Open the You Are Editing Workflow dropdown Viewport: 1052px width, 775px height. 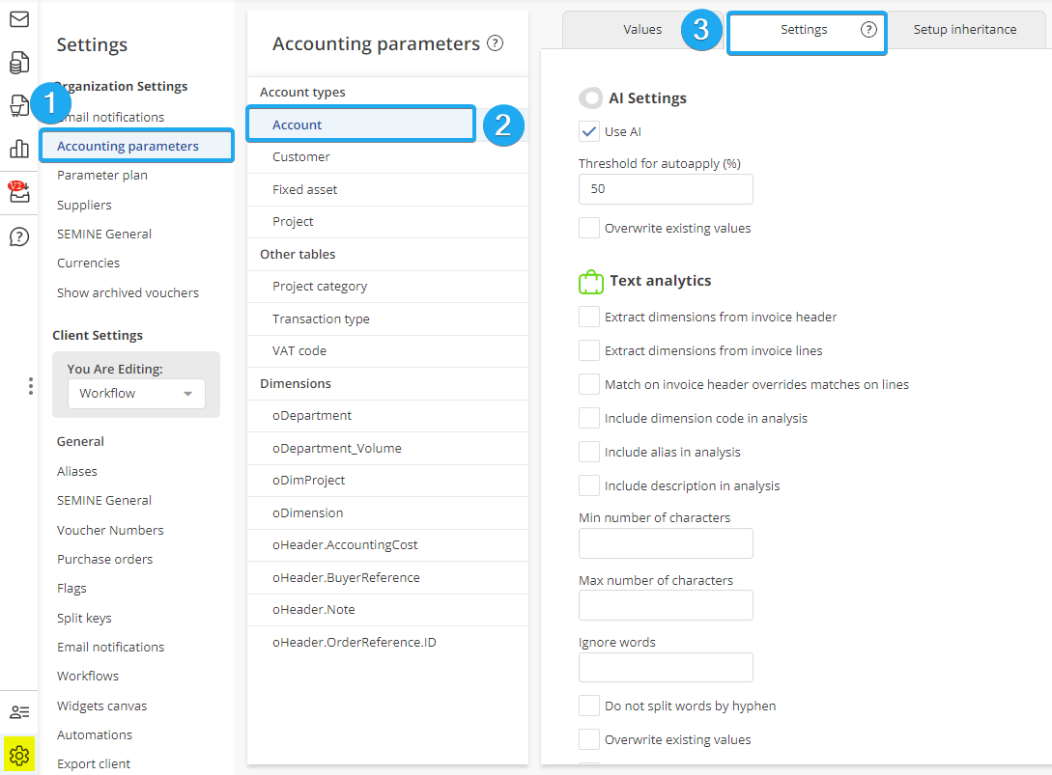point(136,394)
